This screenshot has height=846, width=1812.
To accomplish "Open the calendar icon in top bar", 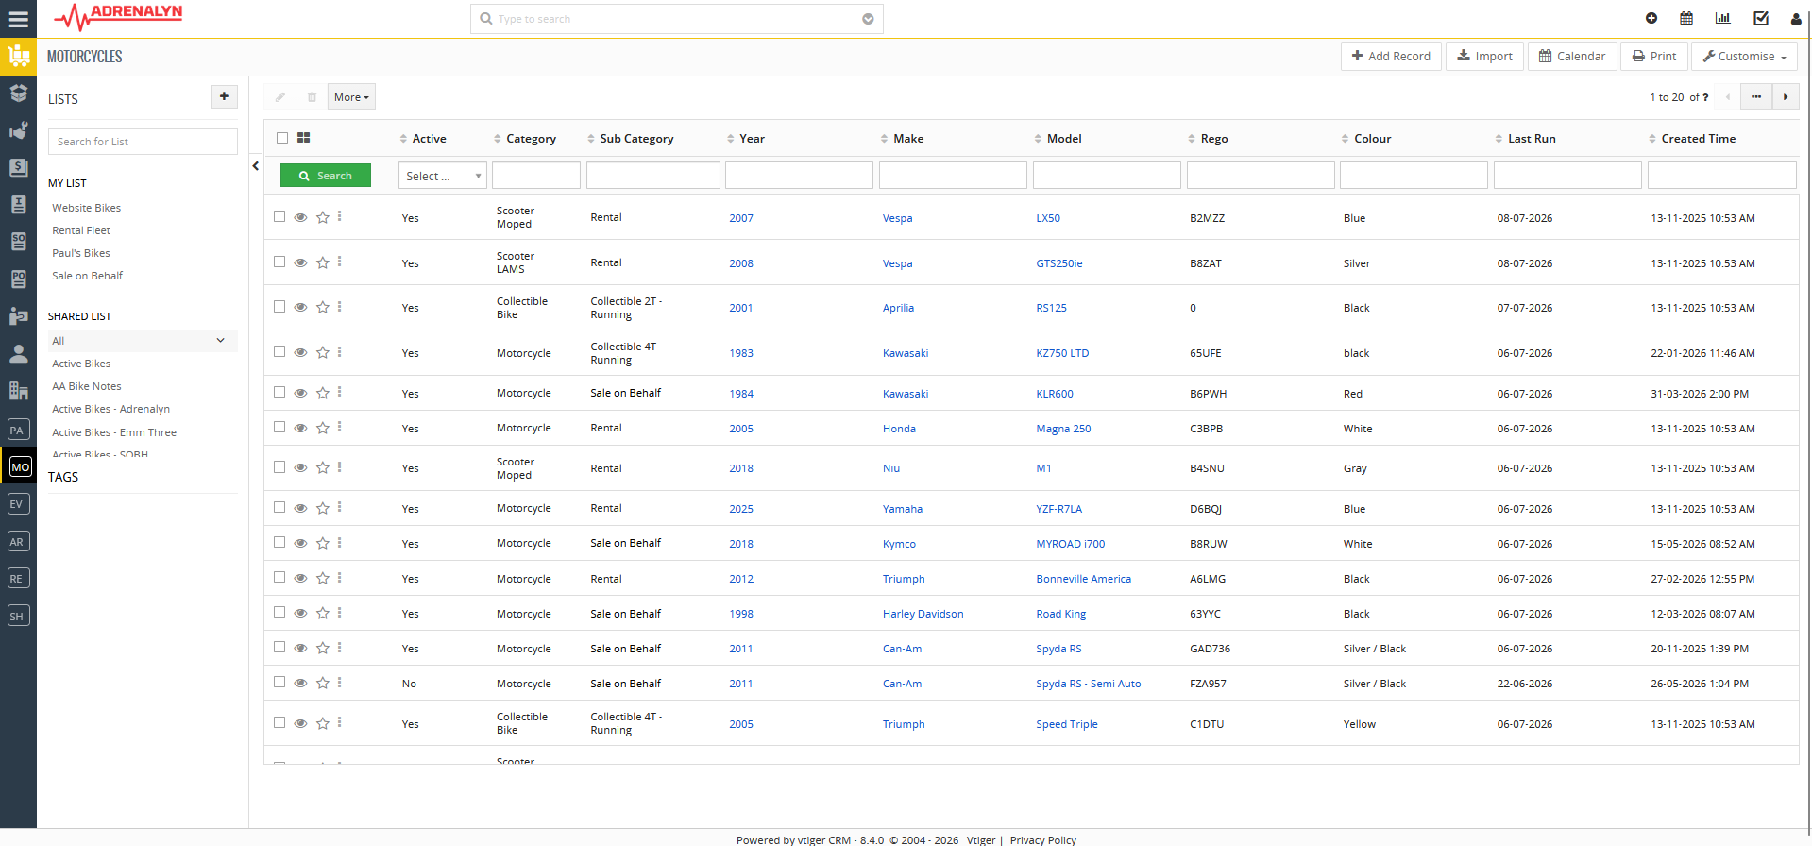I will click(1686, 18).
